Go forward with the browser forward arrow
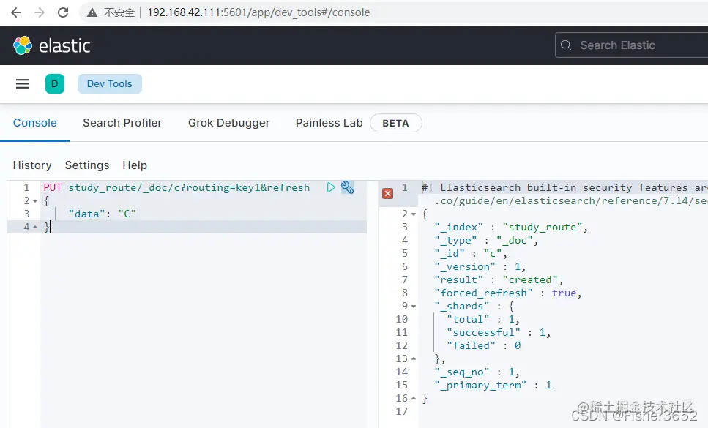 coord(40,12)
